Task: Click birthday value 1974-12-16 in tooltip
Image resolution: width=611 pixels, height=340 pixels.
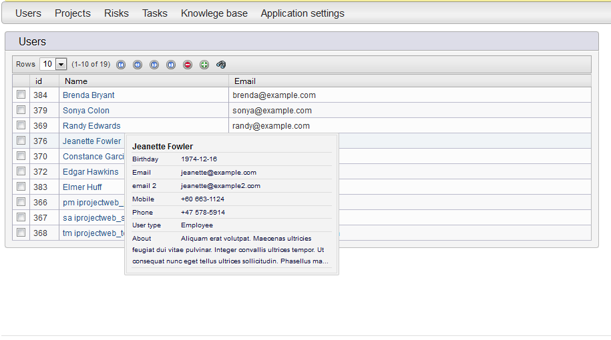Action: [x=199, y=159]
